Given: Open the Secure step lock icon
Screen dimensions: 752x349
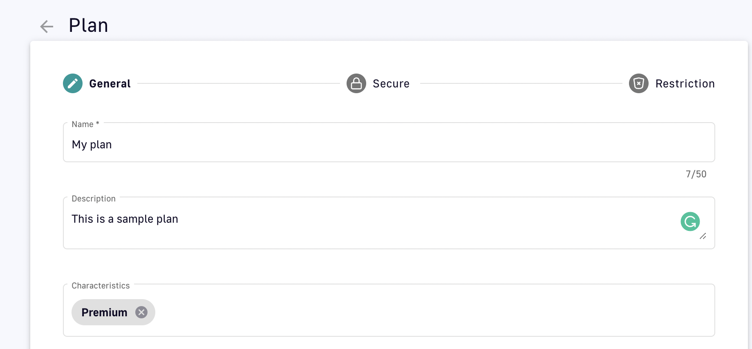Looking at the screenshot, I should click(x=356, y=83).
